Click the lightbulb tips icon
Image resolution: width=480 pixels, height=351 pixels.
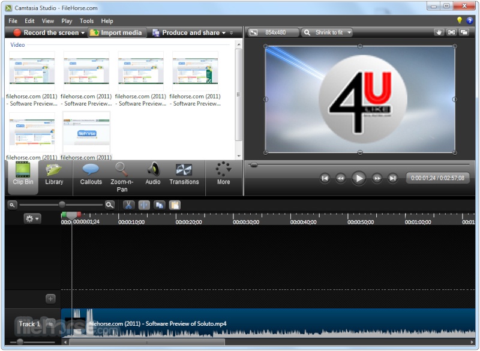pos(459,20)
